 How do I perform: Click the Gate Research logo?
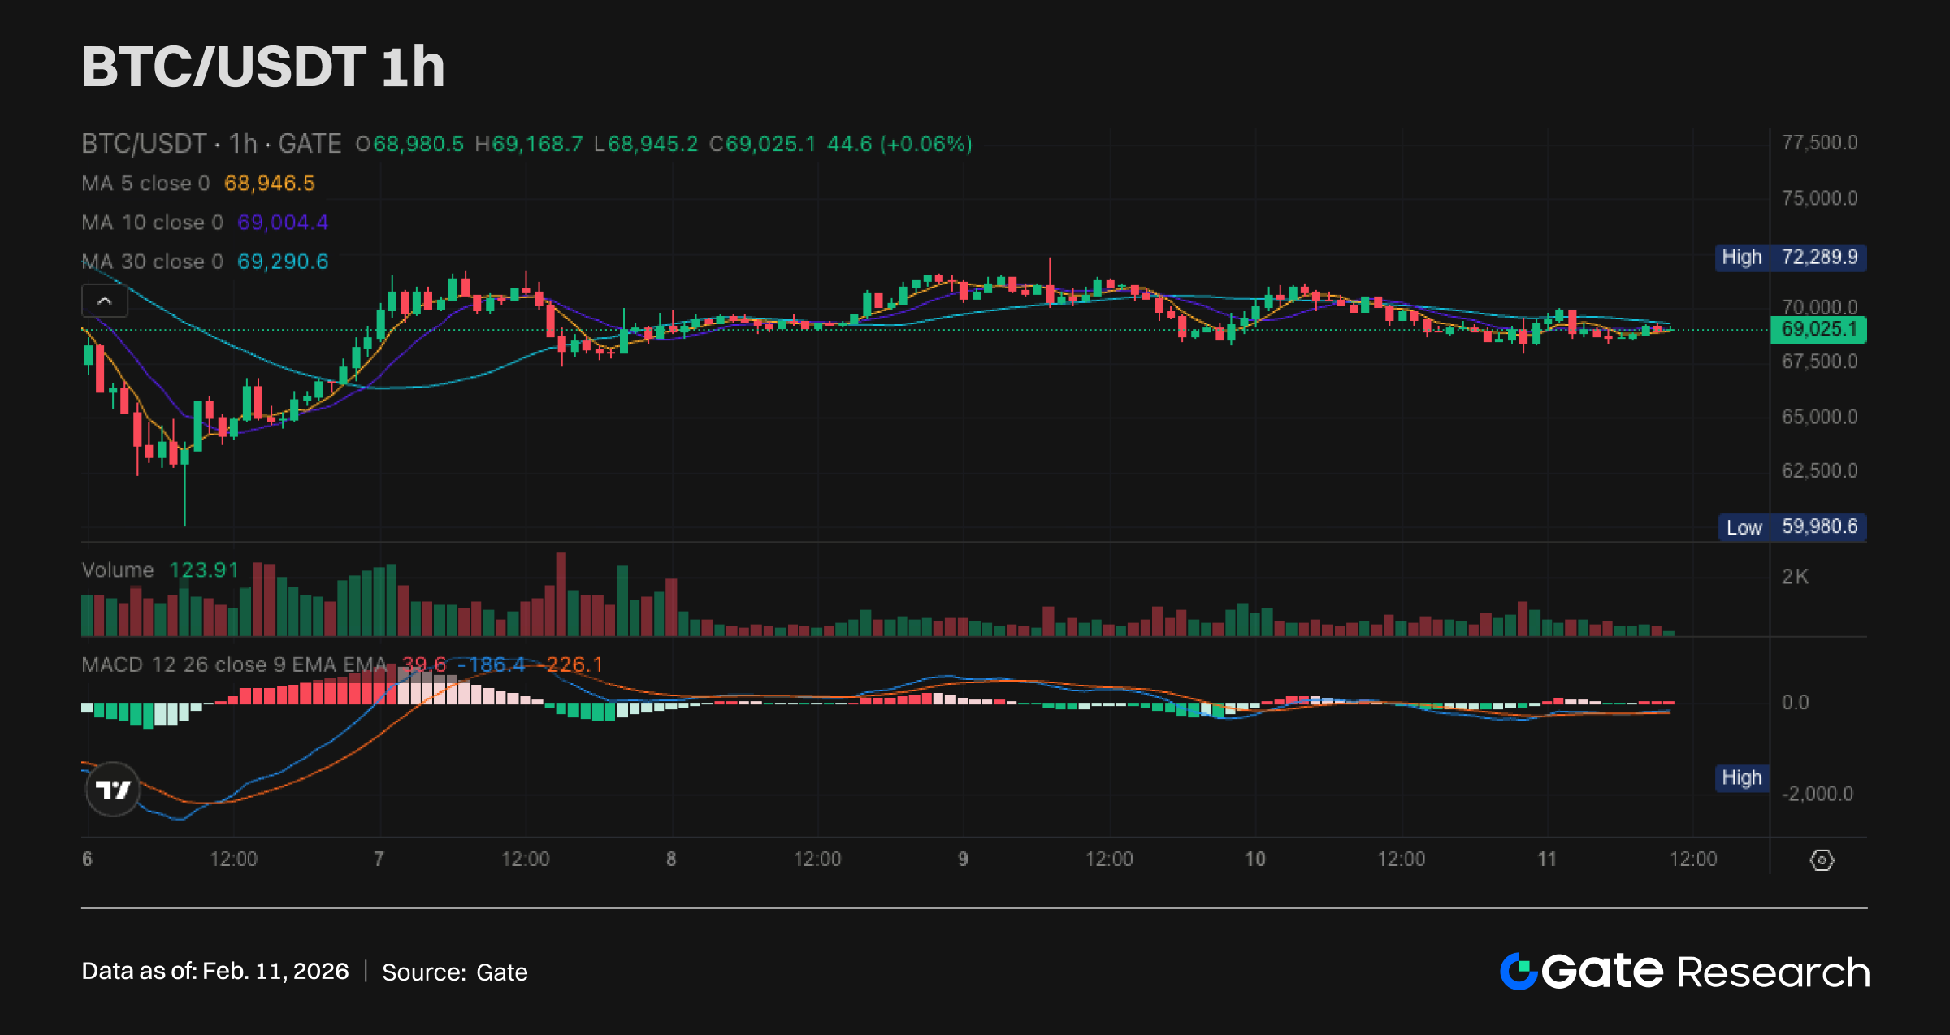click(x=1684, y=972)
